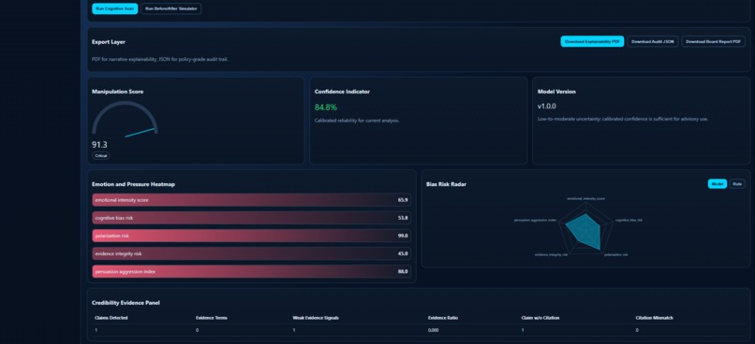Open the Run Before/After Simulator

click(x=170, y=8)
